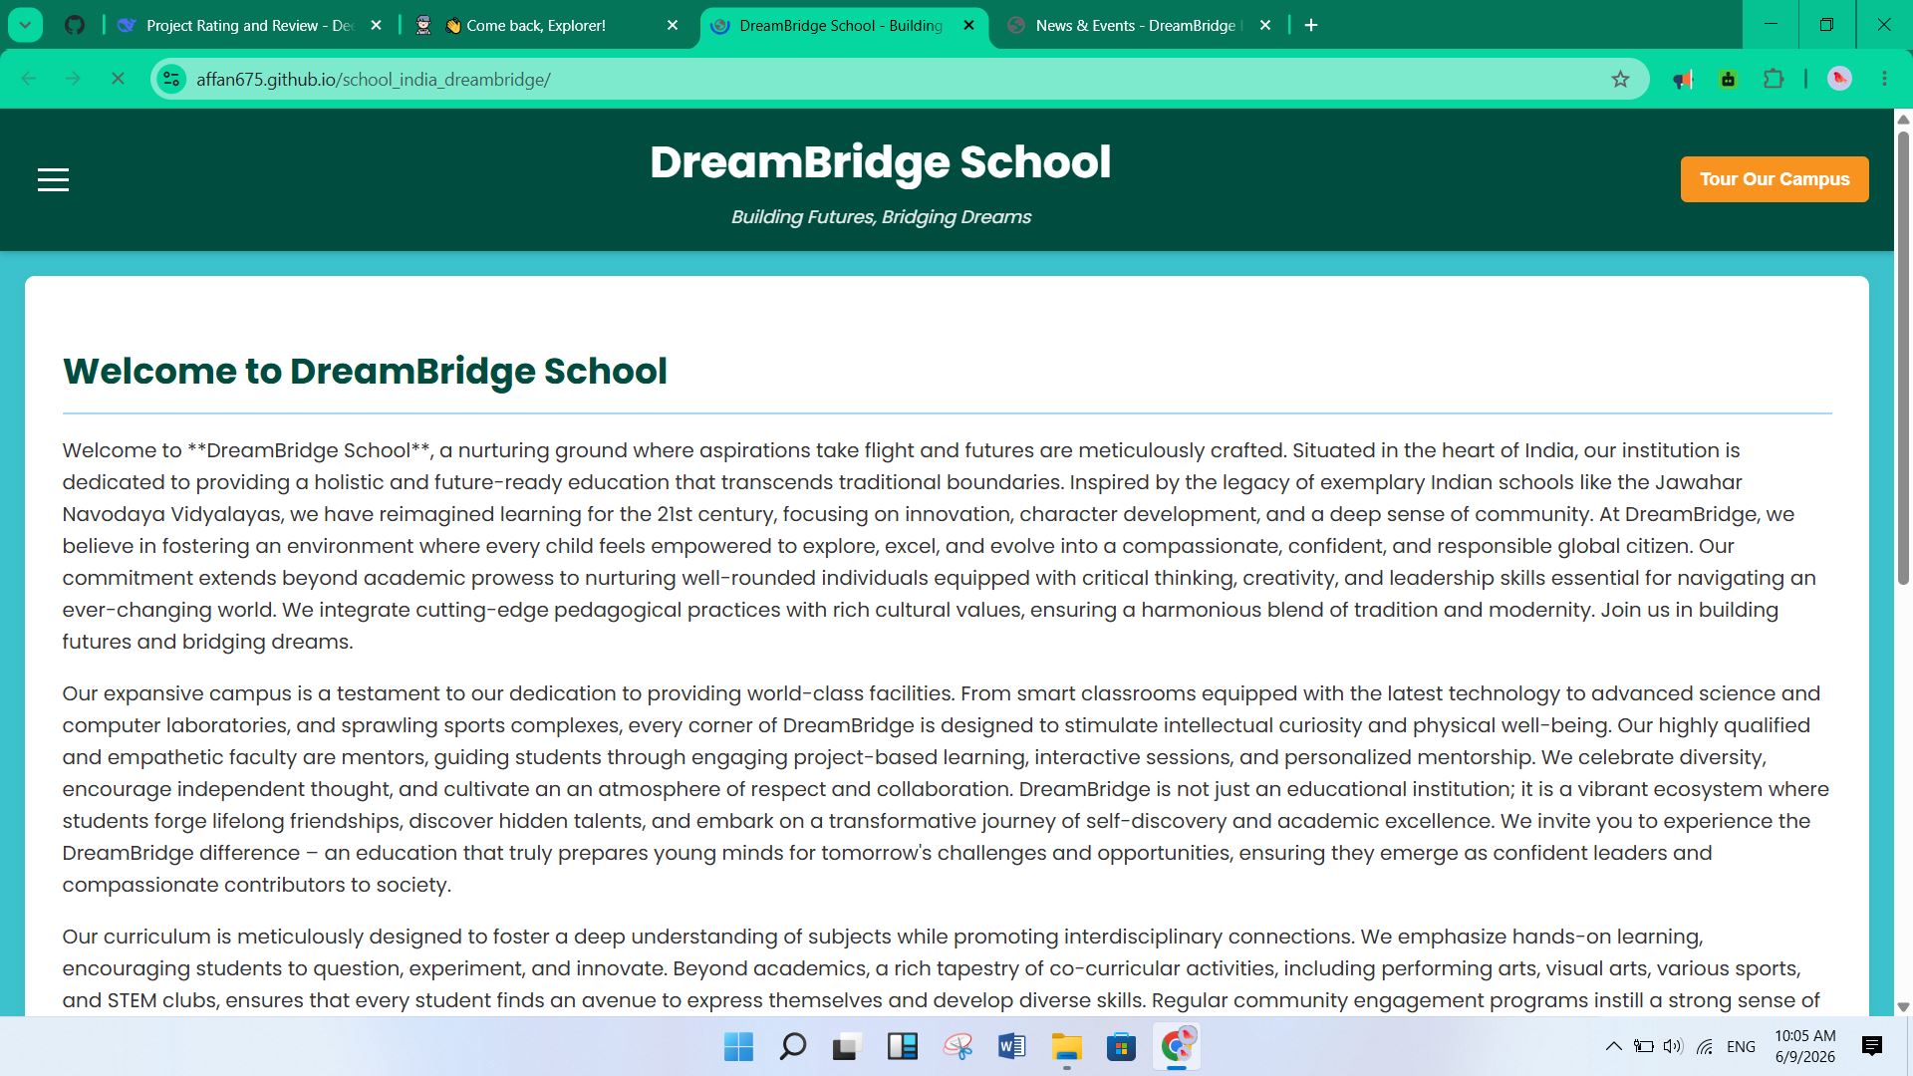Click the Welcome to DreamBridge School heading
This screenshot has width=1913, height=1076.
(365, 371)
